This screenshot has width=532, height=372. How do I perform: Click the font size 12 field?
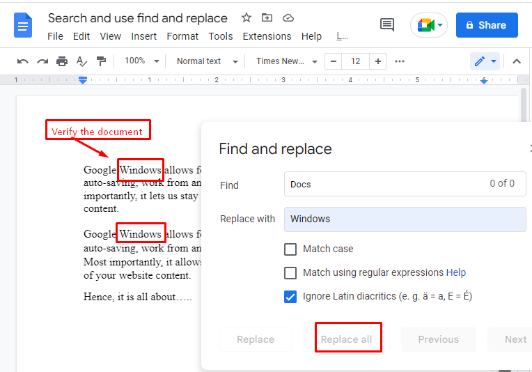click(x=356, y=61)
